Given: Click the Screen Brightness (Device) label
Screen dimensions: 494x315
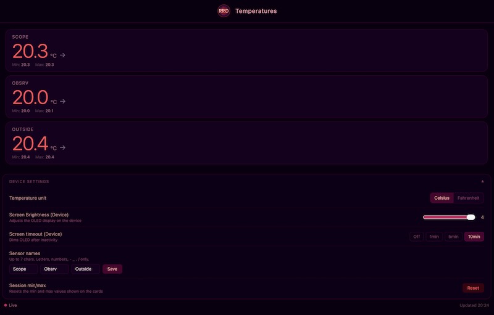Looking at the screenshot, I should click(39, 215).
